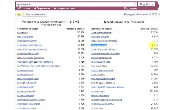Clear the search field with the X icon
Viewport: 196px width, 110px height.
click(x=134, y=4)
